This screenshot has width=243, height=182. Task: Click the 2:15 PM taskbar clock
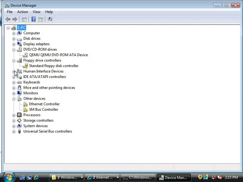point(231,177)
